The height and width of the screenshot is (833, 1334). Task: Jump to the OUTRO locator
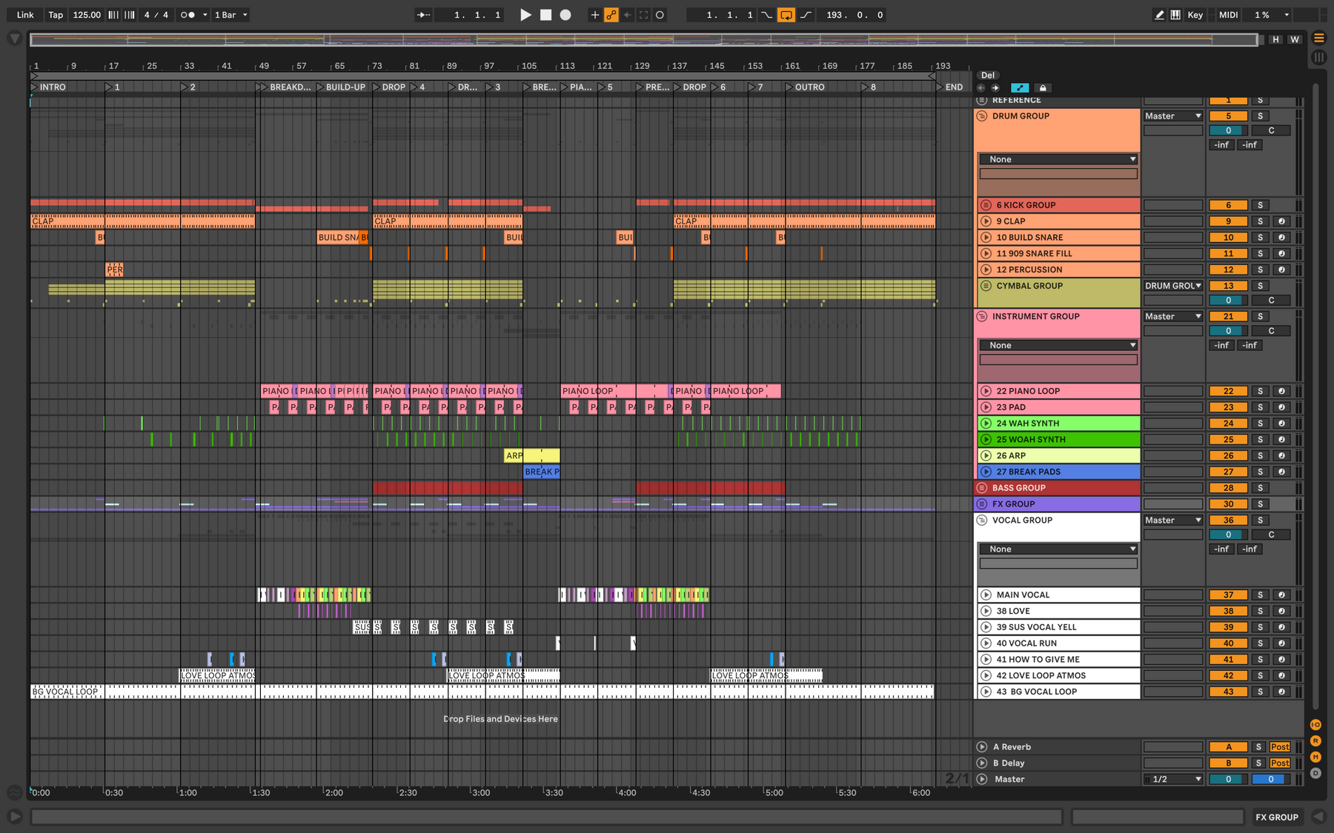click(805, 87)
